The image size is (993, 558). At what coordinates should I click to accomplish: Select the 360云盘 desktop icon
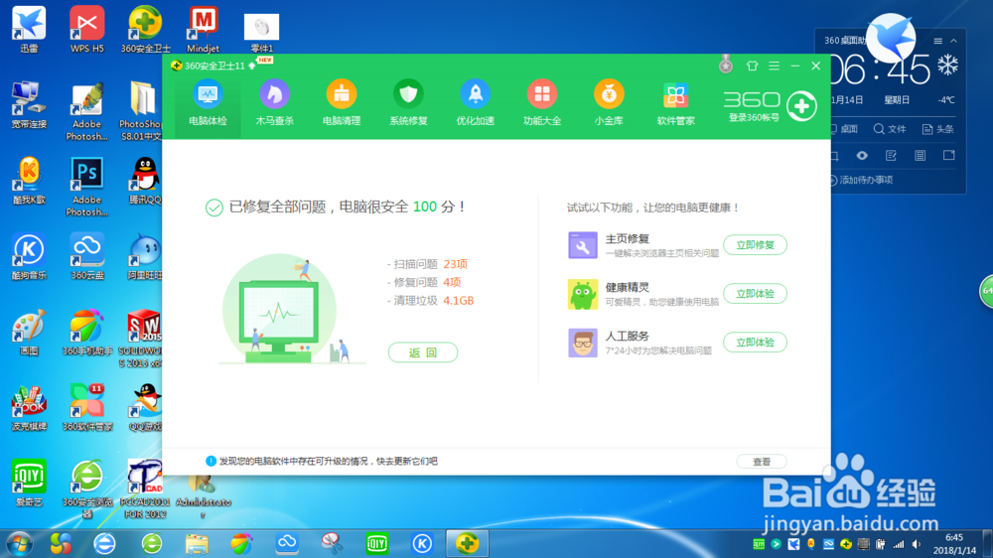coord(86,257)
